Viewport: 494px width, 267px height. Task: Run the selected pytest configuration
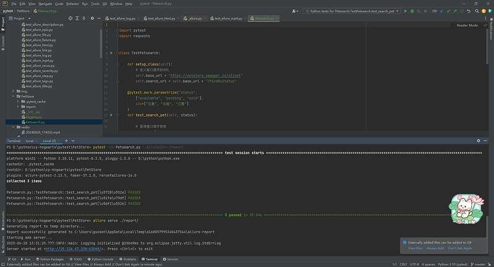[x=406, y=11]
